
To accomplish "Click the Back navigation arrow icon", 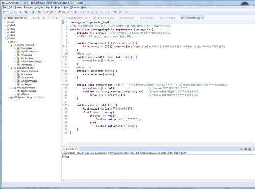I will coord(120,12).
